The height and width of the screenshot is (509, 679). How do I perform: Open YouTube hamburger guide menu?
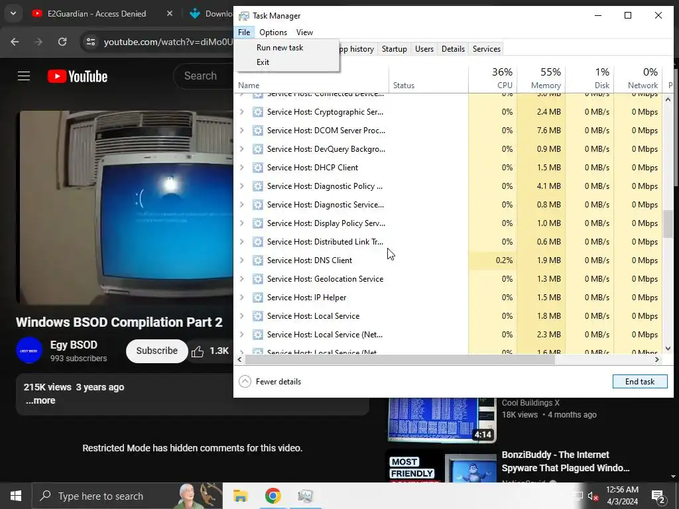pos(24,76)
